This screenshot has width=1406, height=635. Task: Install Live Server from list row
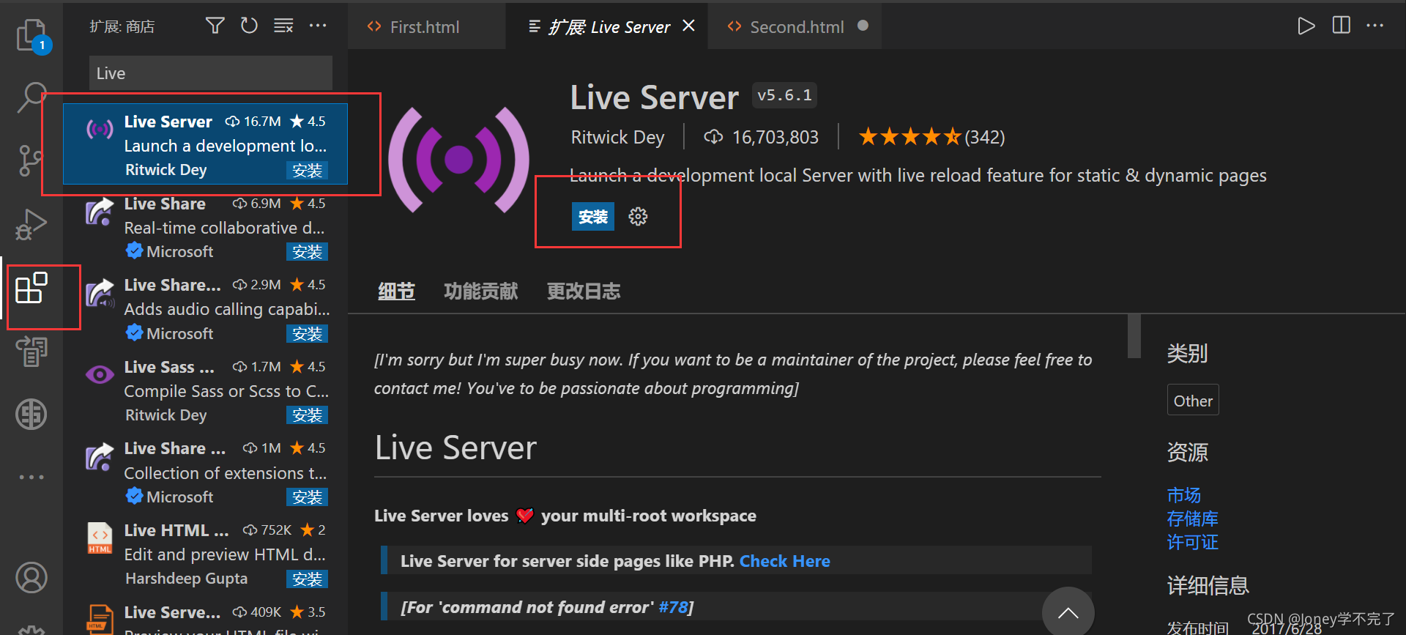click(x=307, y=171)
